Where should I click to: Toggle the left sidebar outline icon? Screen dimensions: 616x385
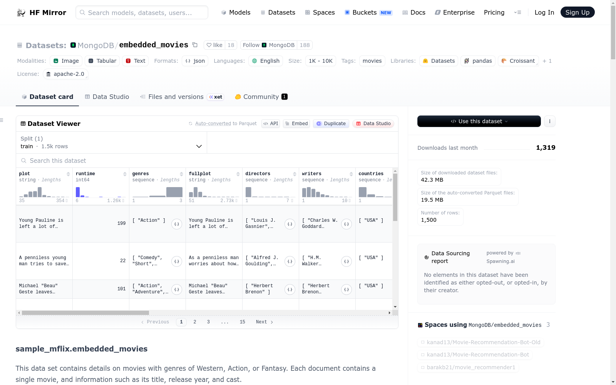tap(2, 121)
